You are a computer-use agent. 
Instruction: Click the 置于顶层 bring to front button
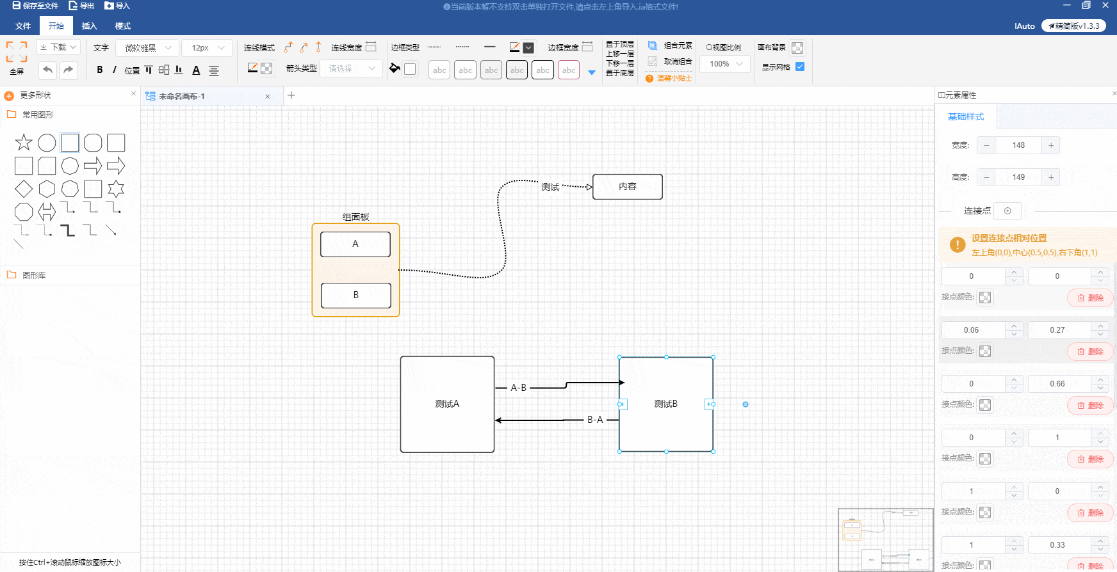coord(619,44)
